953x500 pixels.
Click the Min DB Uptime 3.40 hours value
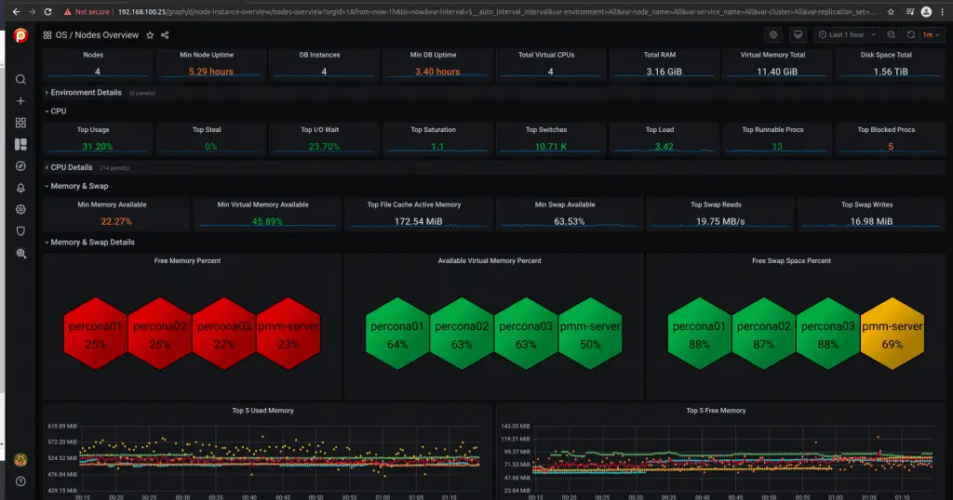coord(437,72)
